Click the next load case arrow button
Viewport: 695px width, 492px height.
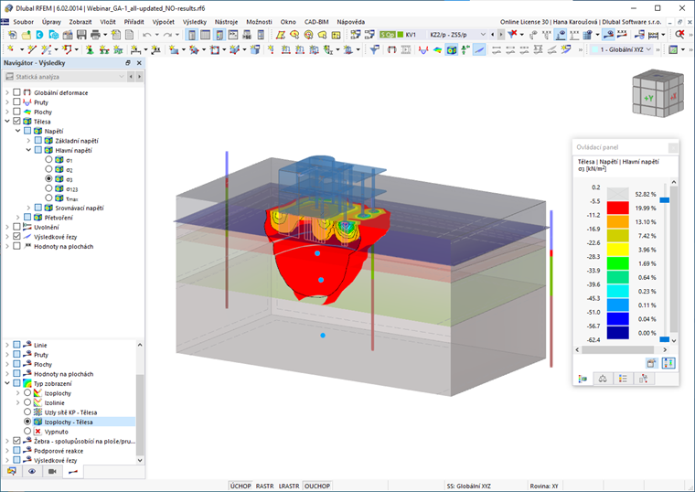tap(501, 35)
